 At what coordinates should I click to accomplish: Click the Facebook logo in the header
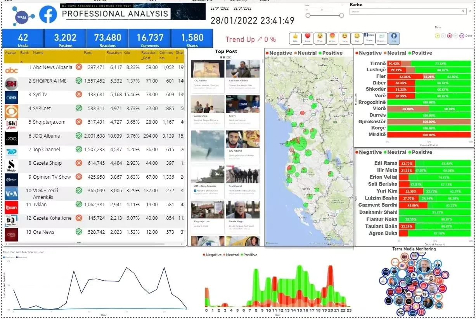pyautogui.click(x=48, y=14)
